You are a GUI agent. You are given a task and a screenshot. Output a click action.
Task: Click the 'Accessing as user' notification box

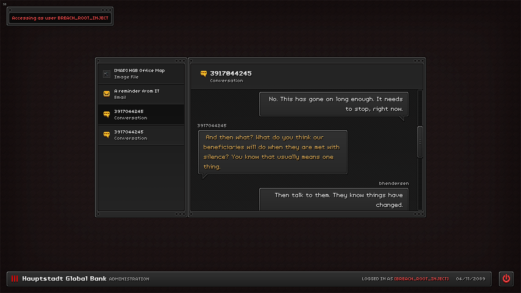[60, 18]
